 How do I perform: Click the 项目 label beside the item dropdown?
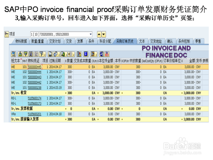[x=12, y=34]
